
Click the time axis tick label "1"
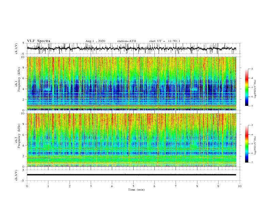coord(48,186)
